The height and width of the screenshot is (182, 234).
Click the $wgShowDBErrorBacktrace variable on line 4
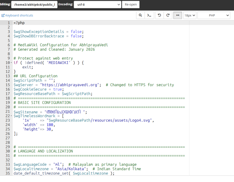click(39, 36)
